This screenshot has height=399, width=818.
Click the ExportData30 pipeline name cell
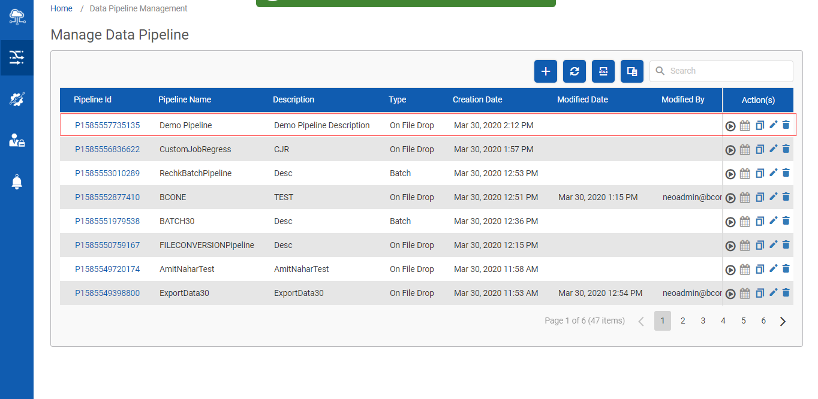[x=184, y=293]
